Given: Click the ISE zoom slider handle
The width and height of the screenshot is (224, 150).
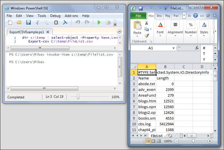Looking at the screenshot, I should (78, 97).
